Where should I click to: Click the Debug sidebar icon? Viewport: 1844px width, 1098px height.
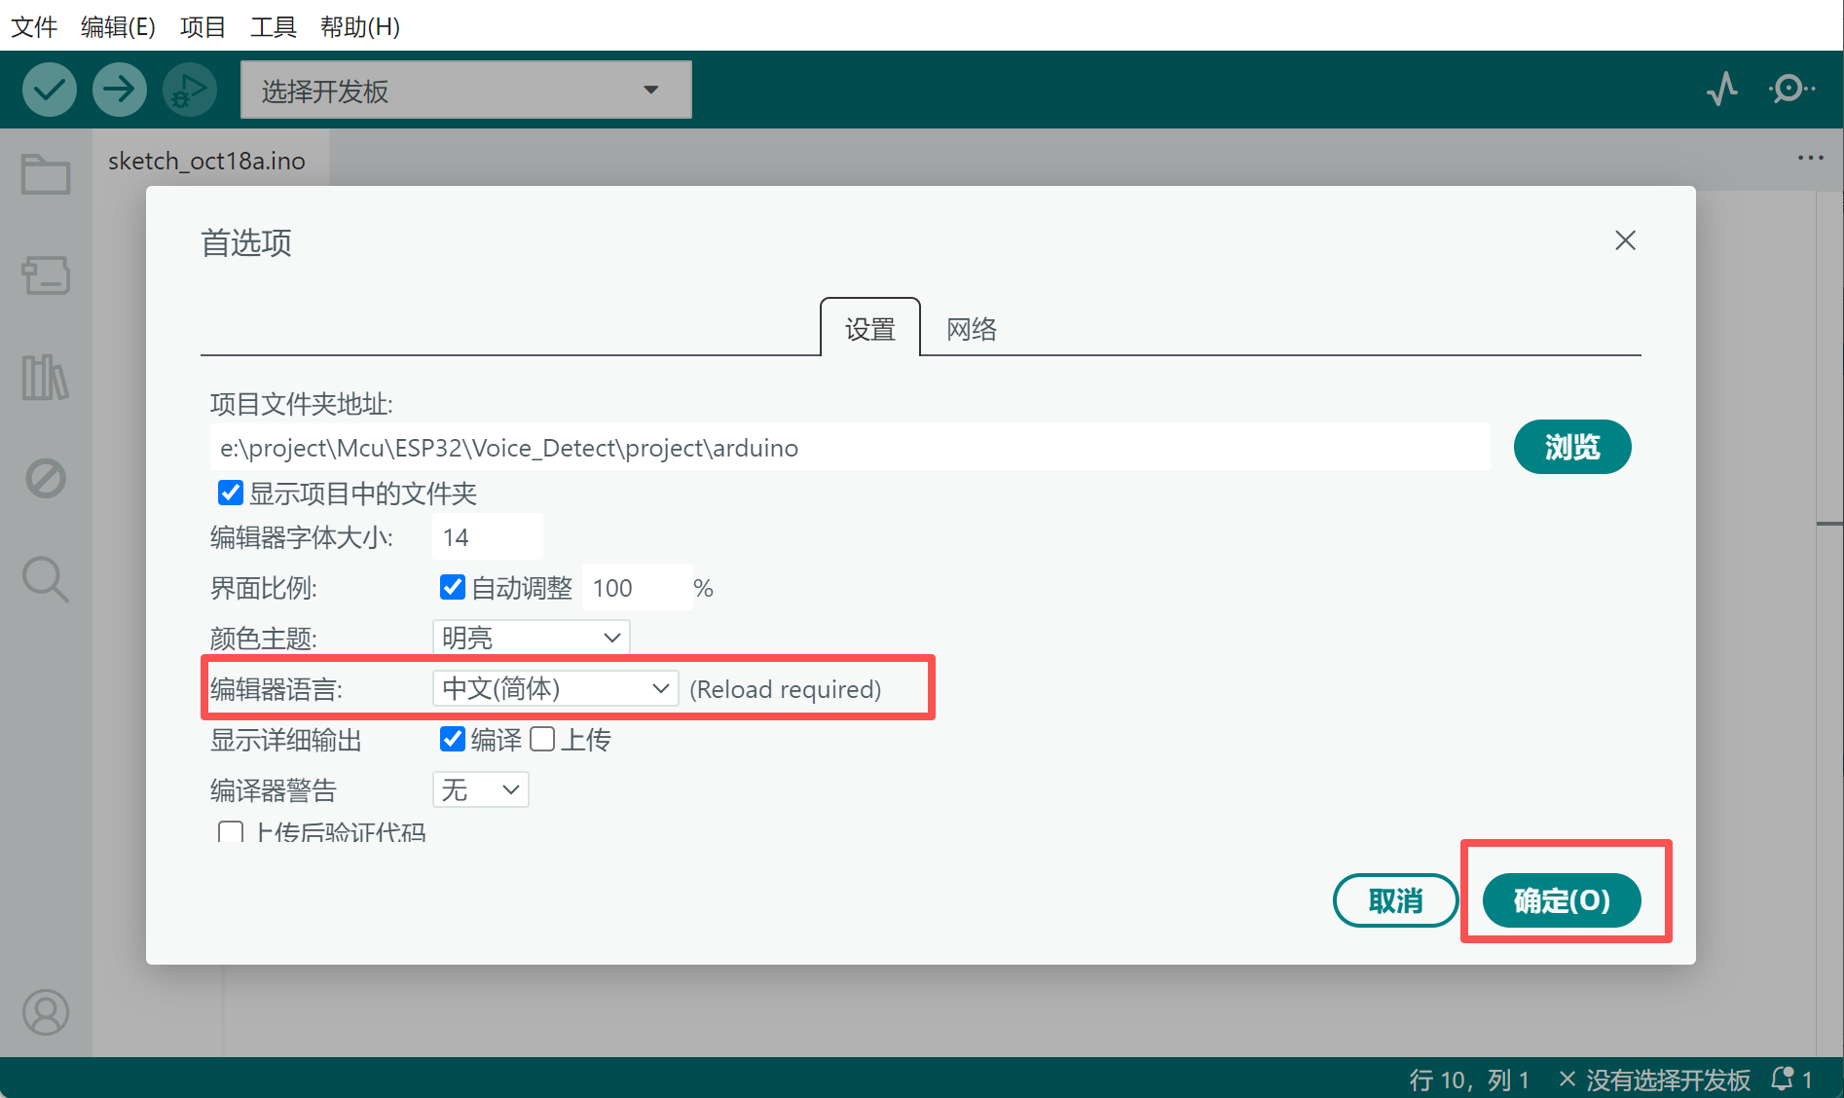pos(45,478)
